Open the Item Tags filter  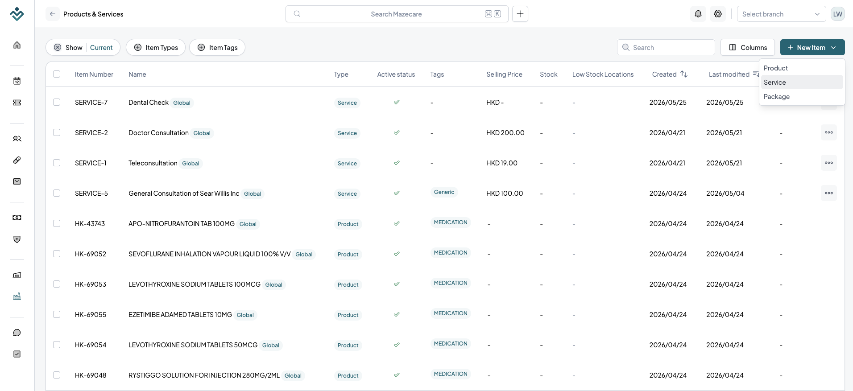pos(217,47)
